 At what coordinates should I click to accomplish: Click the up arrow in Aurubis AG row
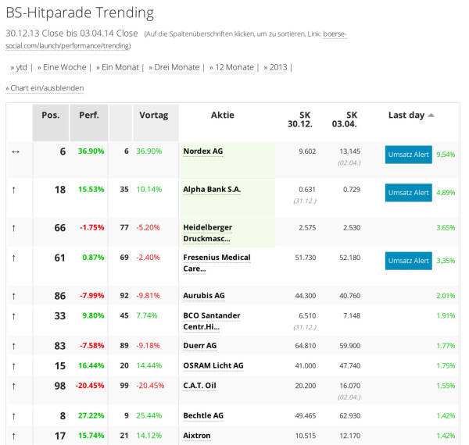pyautogui.click(x=14, y=296)
